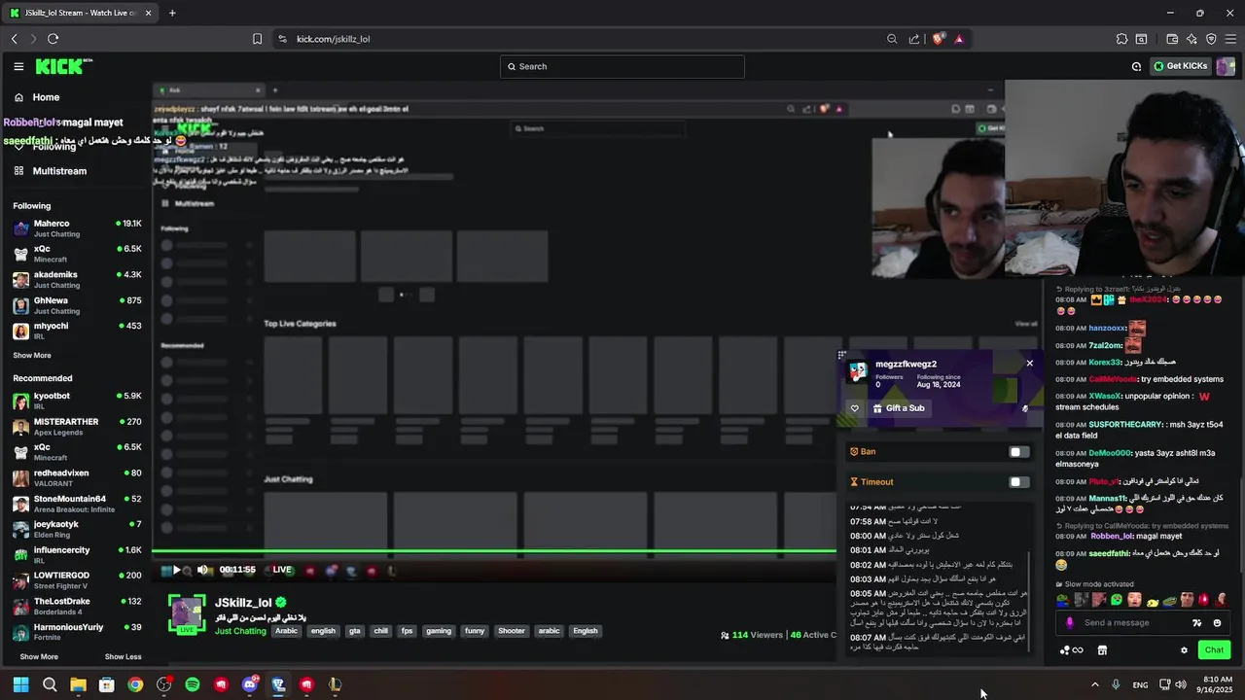Image resolution: width=1245 pixels, height=700 pixels.
Task: Click the Get KICKs button
Action: (1180, 66)
